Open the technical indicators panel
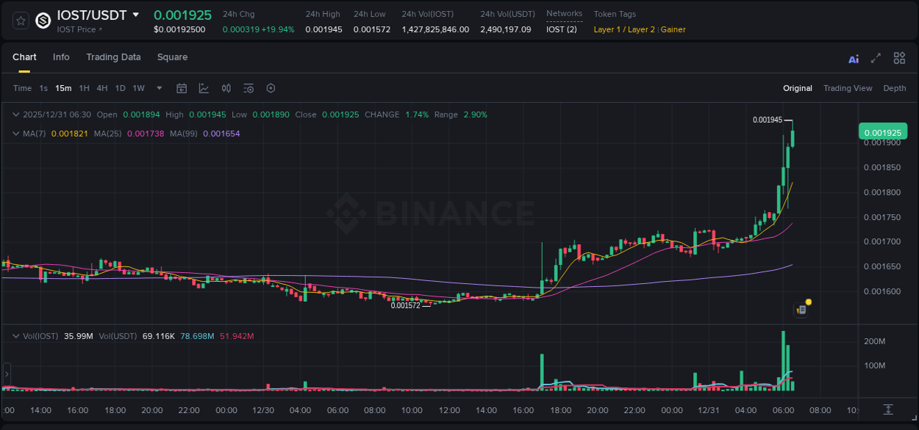The height and width of the screenshot is (430, 919). click(x=226, y=88)
